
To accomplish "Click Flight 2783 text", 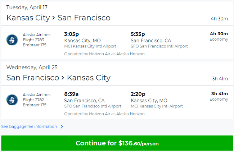I will [x=33, y=40].
